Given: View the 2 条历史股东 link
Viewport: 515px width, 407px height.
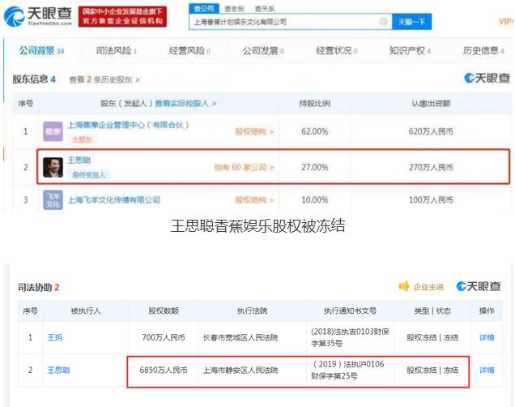Looking at the screenshot, I should (x=104, y=79).
